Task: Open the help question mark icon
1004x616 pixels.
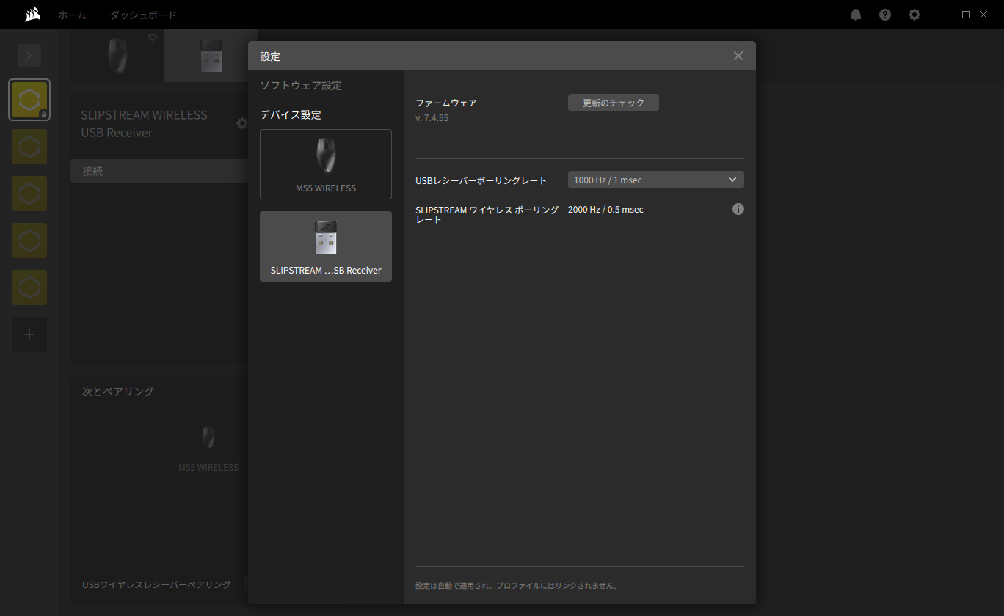Action: coord(885,15)
